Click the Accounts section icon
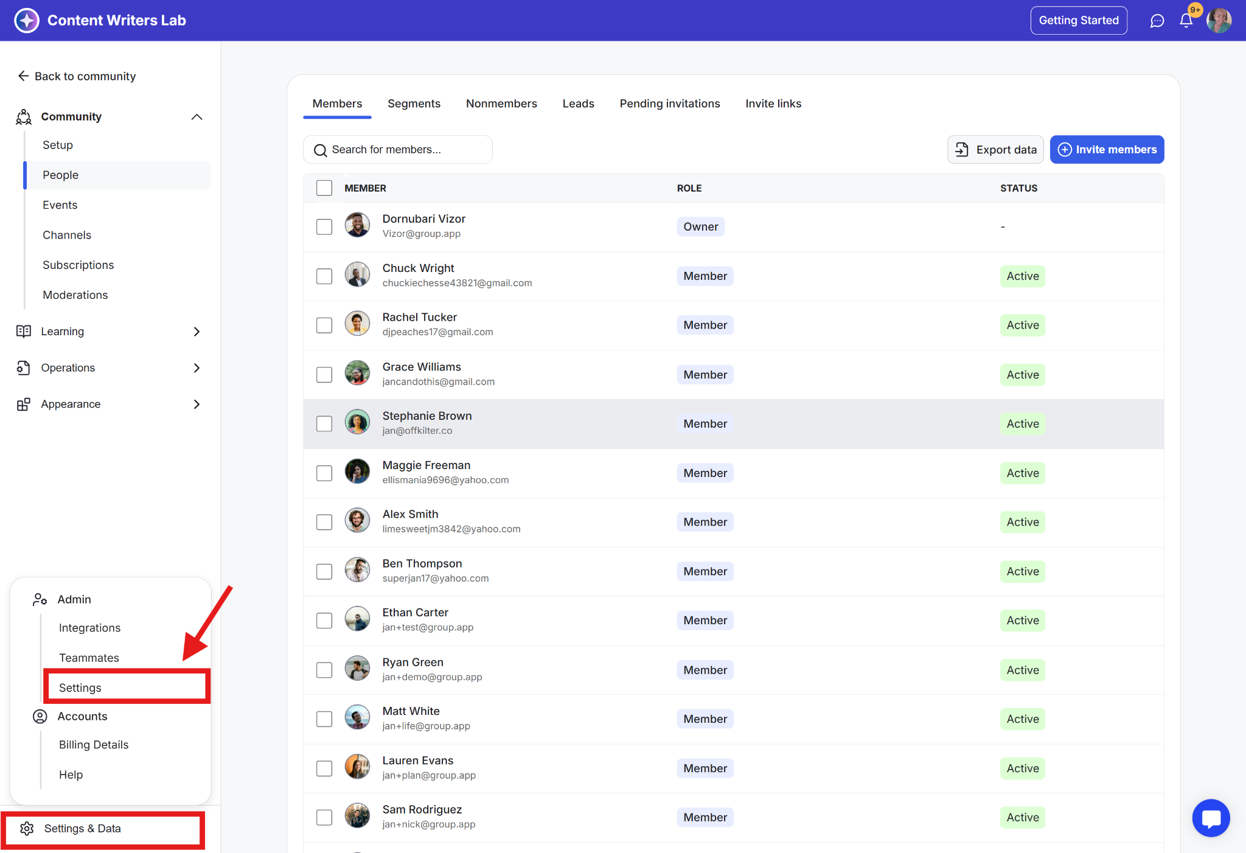The width and height of the screenshot is (1246, 853). click(x=40, y=716)
